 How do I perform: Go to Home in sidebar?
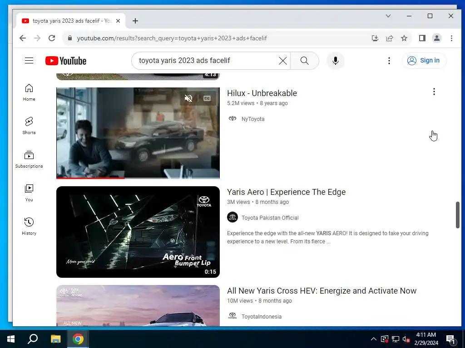pyautogui.click(x=29, y=92)
